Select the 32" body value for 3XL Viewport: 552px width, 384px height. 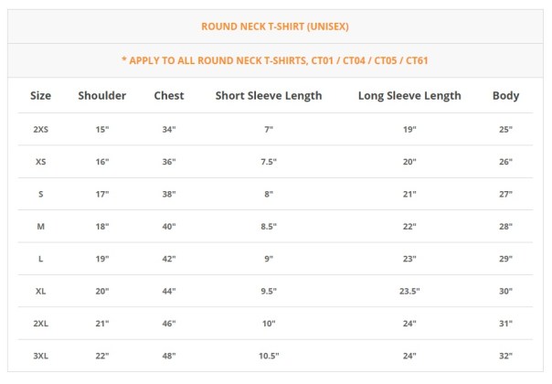pos(505,356)
